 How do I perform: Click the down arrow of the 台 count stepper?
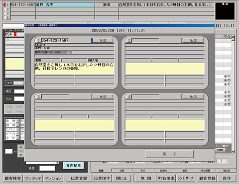pos(21,155)
